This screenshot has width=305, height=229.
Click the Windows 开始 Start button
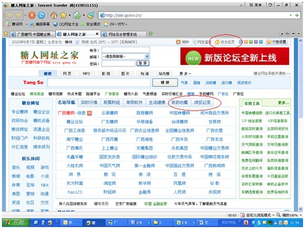tap(16, 222)
